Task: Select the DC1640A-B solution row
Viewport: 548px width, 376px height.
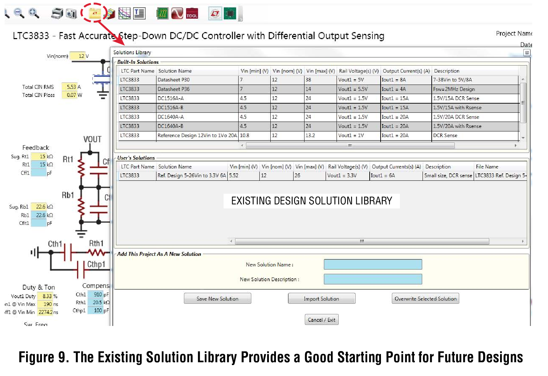Action: [x=319, y=126]
